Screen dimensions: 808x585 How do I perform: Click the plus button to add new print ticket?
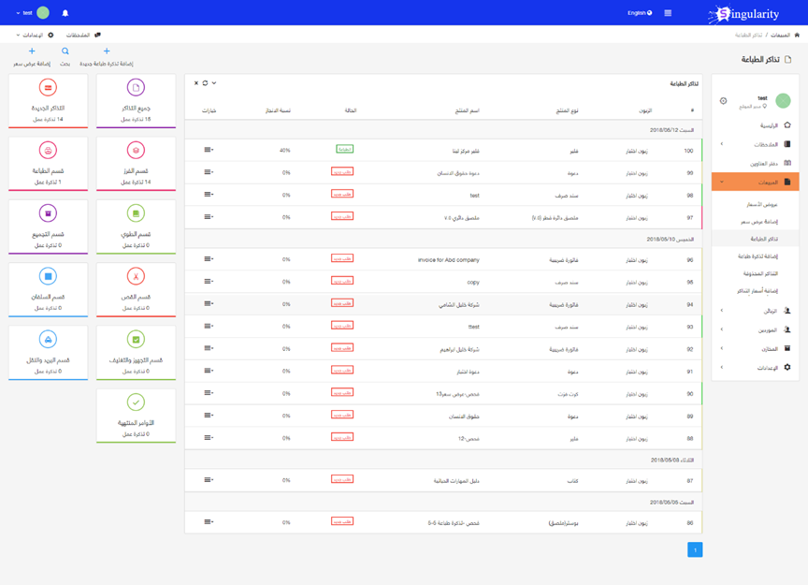(x=107, y=51)
